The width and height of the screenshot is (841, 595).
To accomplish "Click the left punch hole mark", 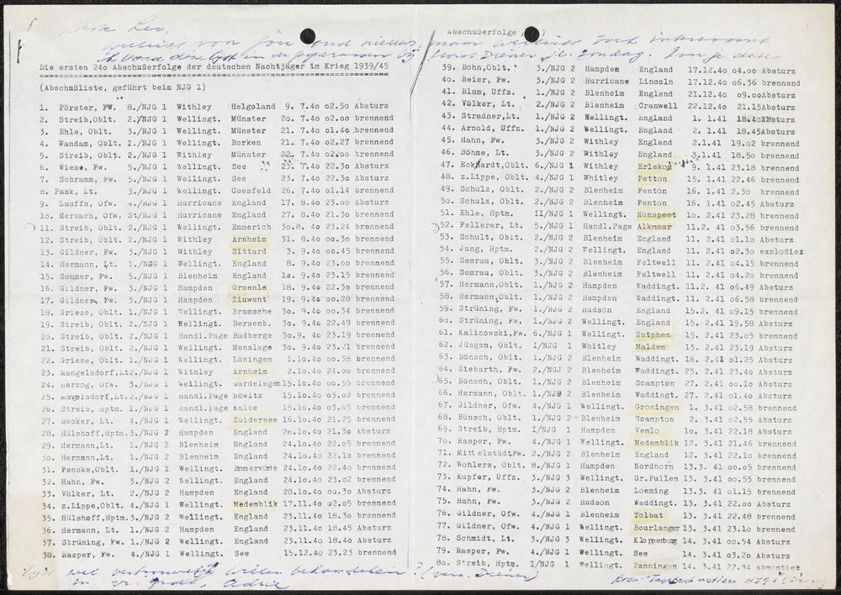I will [x=308, y=36].
